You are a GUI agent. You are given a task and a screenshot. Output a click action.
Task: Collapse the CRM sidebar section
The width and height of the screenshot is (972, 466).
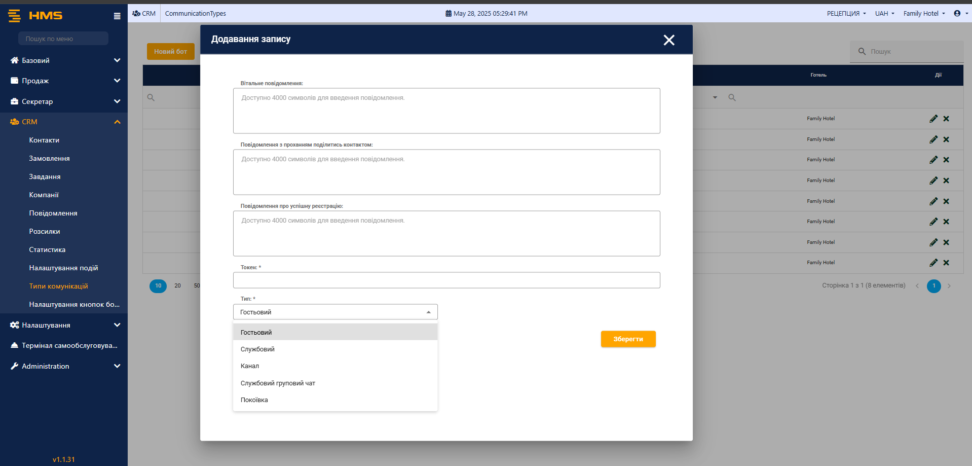pos(117,122)
